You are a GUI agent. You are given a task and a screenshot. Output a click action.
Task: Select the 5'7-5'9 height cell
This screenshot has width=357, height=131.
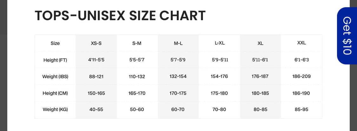coord(178,60)
